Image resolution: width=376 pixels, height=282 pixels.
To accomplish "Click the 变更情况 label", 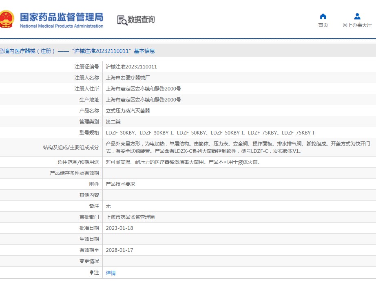I will (x=89, y=261).
